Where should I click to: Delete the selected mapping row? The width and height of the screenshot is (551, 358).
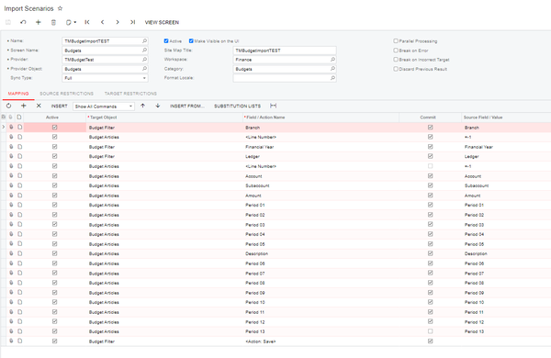pyautogui.click(x=39, y=106)
